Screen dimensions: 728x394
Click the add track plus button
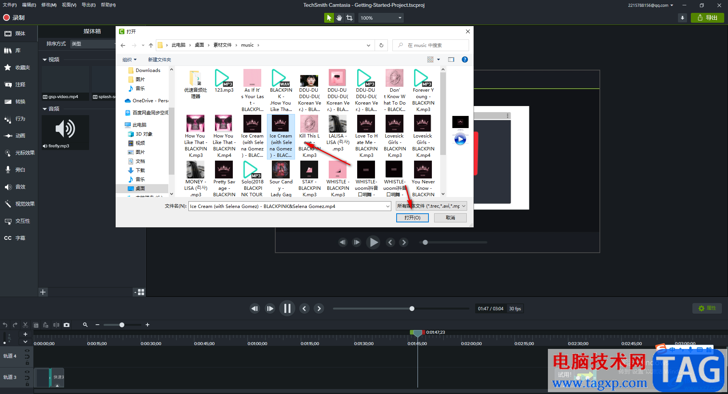(x=25, y=334)
